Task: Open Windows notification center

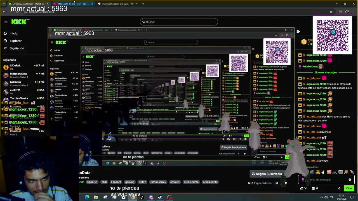Action: [352, 197]
